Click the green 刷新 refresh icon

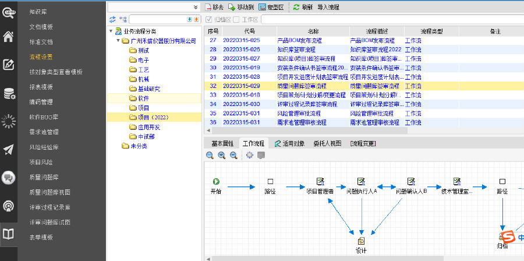point(296,7)
